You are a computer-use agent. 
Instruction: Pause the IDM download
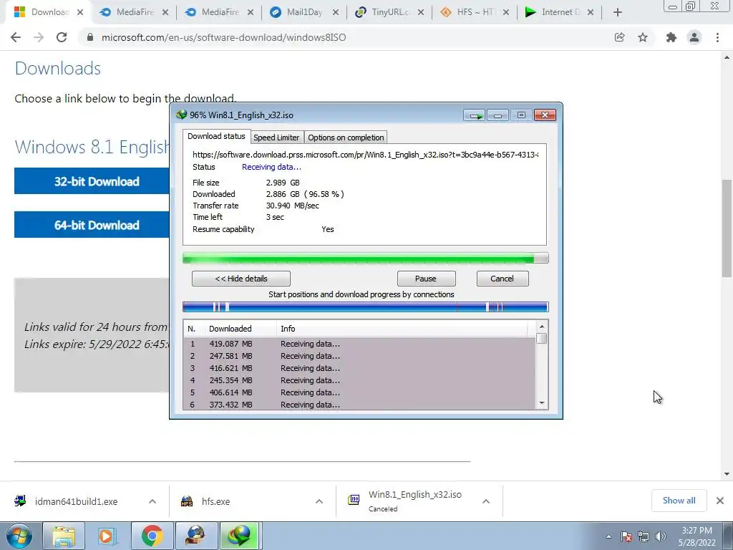[x=426, y=279]
